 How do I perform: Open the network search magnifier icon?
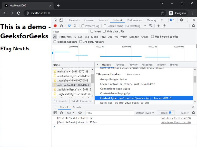[75, 26]
